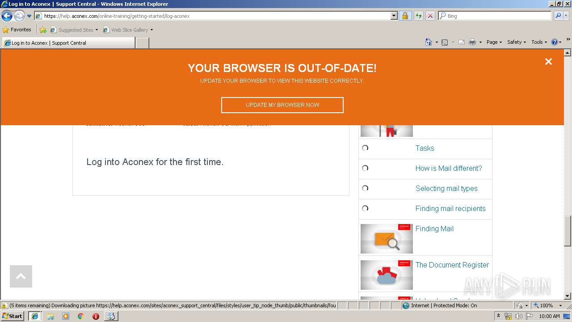The width and height of the screenshot is (572, 322).
Task: Open the Suggested Sites link
Action: pos(74,30)
